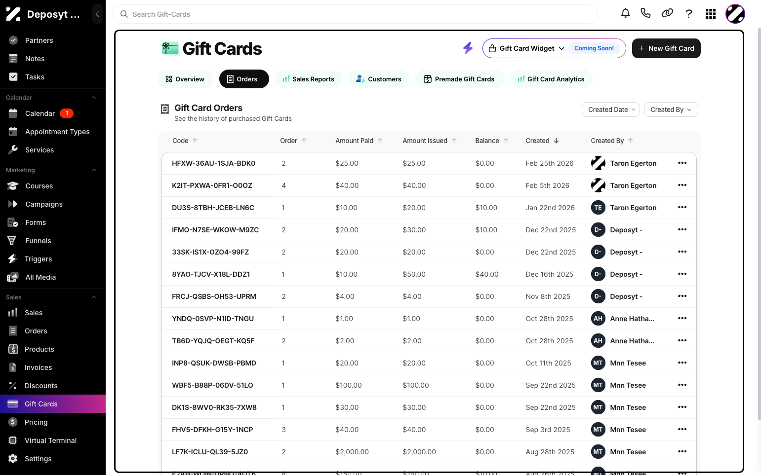
Task: Sort the table by Code column
Action: pos(185,141)
